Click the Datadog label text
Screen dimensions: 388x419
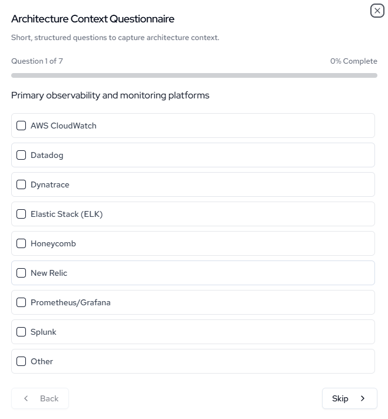[47, 155]
